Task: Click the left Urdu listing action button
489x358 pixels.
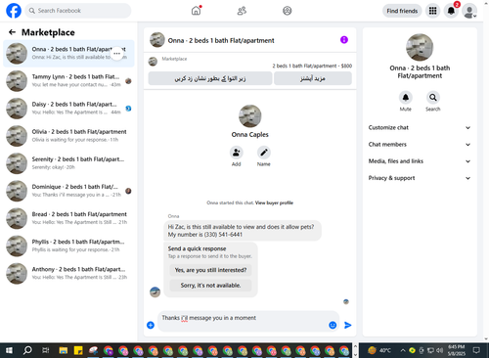Action: [x=210, y=78]
